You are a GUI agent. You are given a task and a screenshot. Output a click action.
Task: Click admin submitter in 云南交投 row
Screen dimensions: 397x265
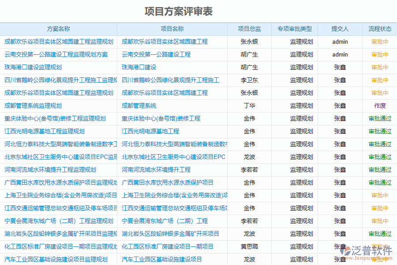pos(340,54)
